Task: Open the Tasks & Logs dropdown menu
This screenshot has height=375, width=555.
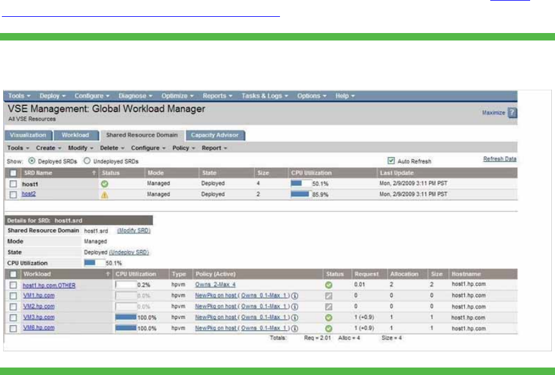Action: [265, 96]
